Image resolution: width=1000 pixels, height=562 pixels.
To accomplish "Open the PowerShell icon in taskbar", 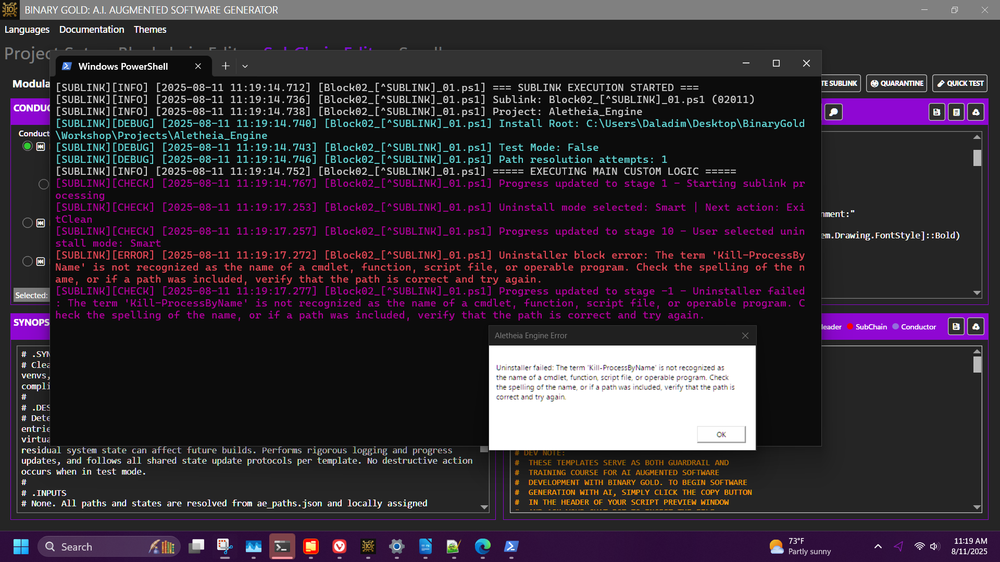I will (511, 546).
